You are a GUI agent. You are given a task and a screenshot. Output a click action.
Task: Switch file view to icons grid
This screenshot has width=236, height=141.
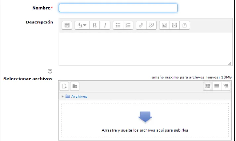[208, 86]
